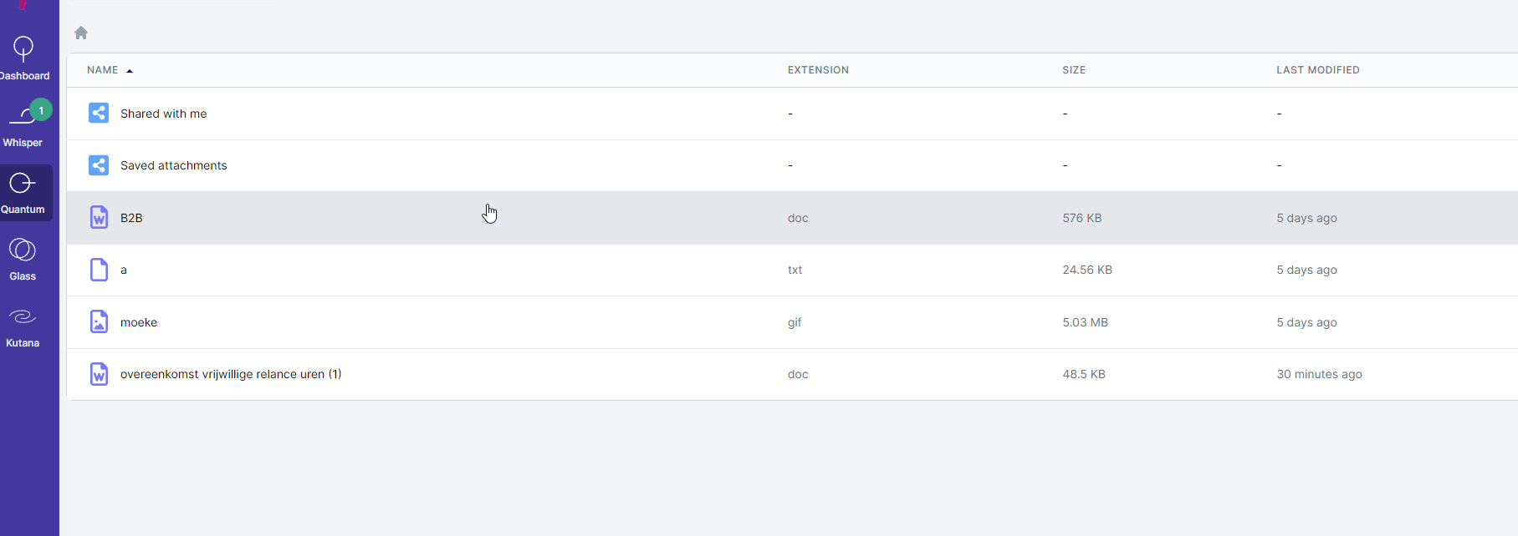Image resolution: width=1518 pixels, height=536 pixels.
Task: Click the Word document icon beside B2B
Action: (99, 217)
